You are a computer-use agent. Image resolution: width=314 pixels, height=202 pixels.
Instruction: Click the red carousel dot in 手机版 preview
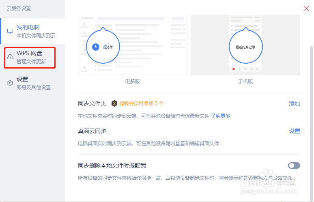tap(234, 69)
